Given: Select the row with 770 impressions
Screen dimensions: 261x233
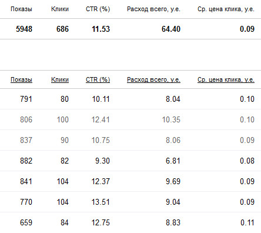Looking at the screenshot, I should [130, 202].
